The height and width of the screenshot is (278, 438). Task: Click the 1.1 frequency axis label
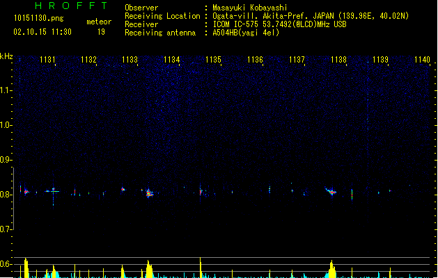[x=6, y=90]
